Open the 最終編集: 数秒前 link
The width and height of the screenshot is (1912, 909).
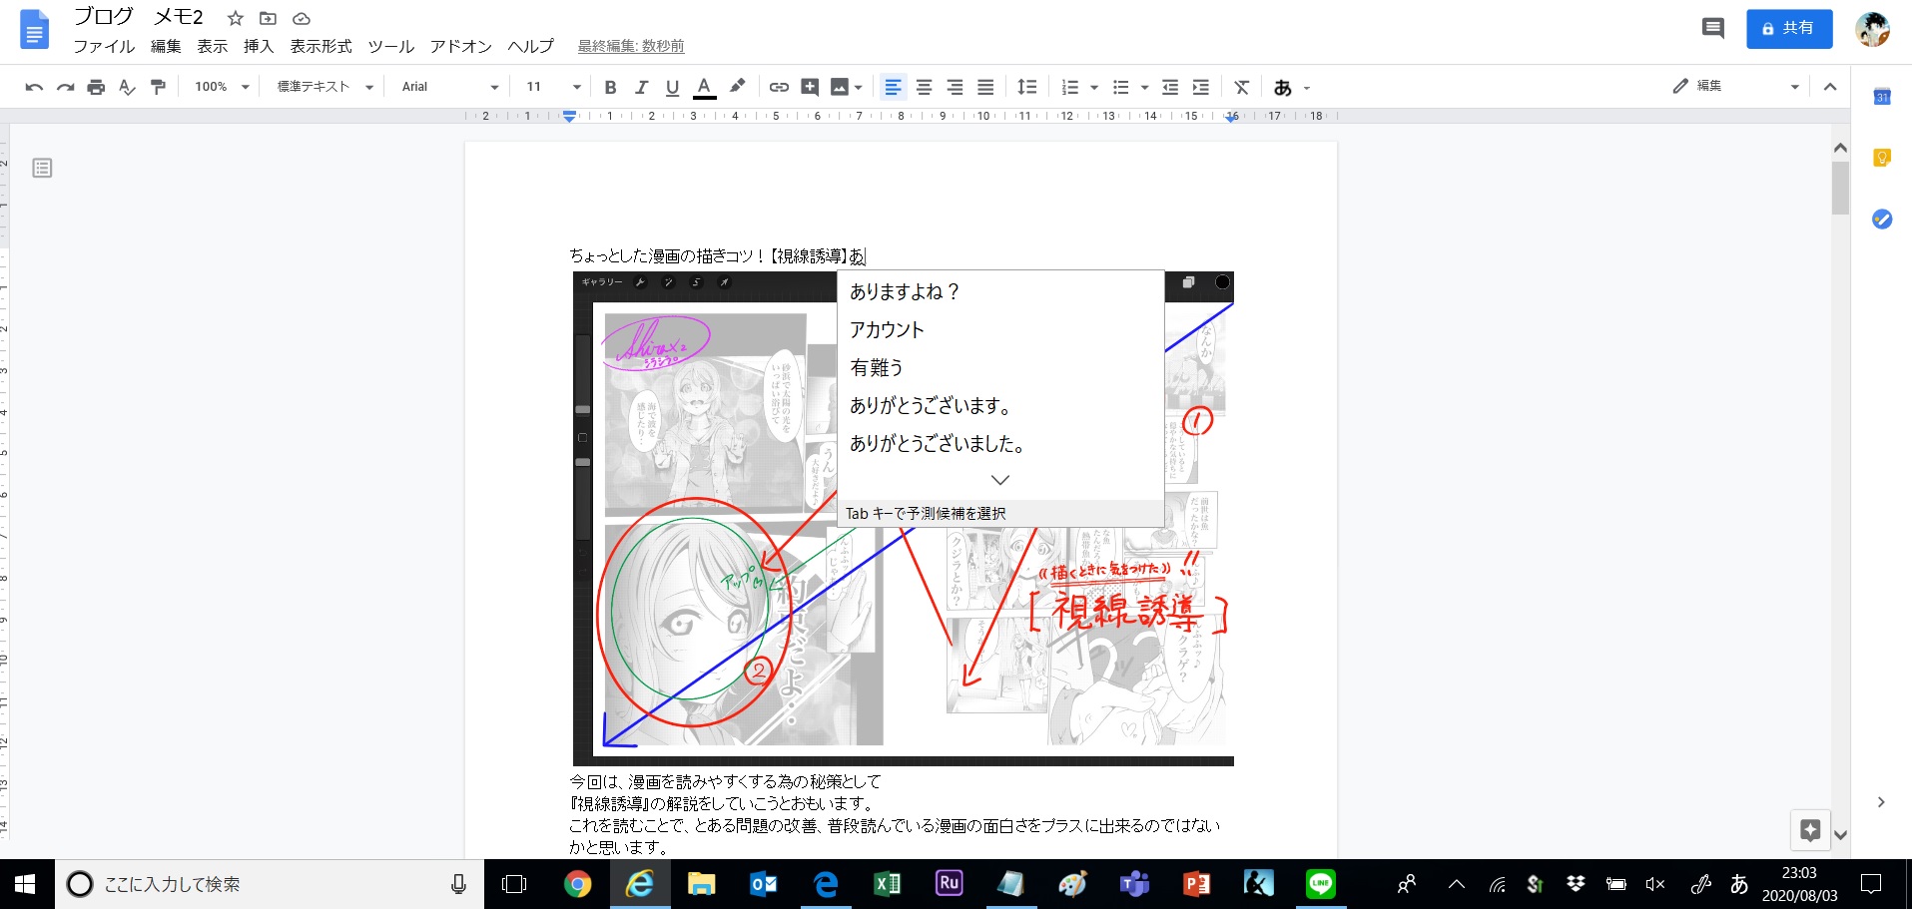[x=631, y=46]
